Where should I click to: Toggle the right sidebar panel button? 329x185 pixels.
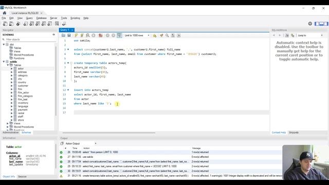pyautogui.click(x=325, y=24)
